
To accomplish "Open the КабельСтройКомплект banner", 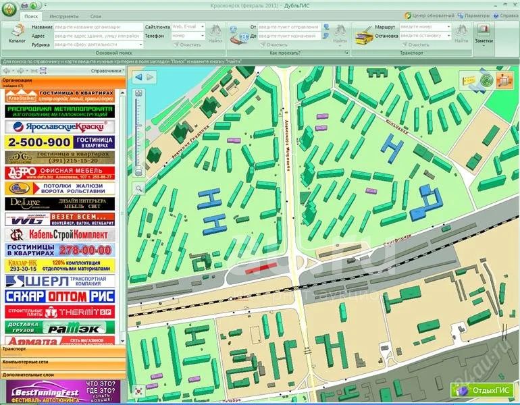I will click(x=59, y=235).
